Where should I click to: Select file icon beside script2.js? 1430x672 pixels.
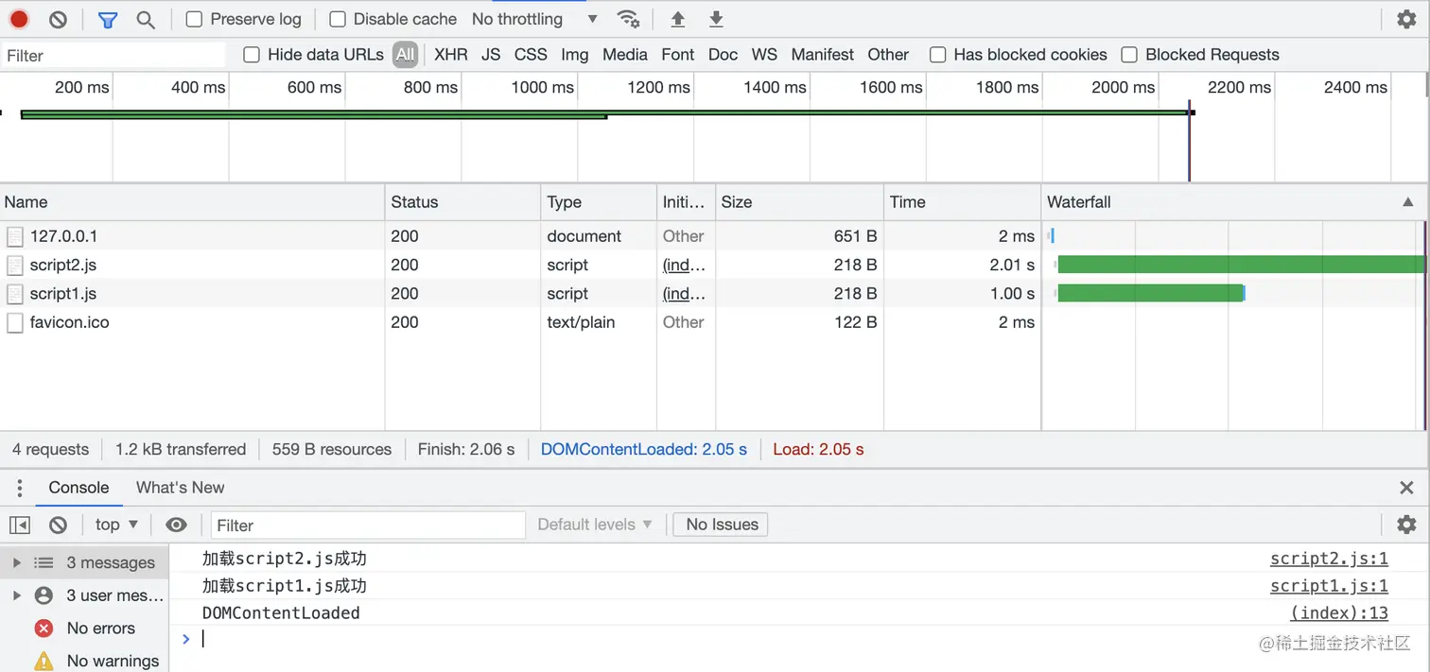[15, 265]
